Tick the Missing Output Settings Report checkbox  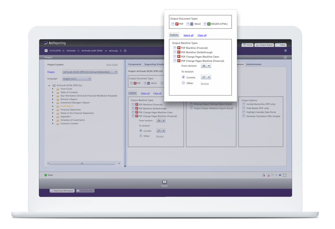tap(192, 104)
